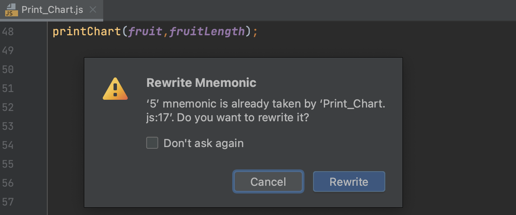This screenshot has height=215, width=516.
Task: Select gutter line number 50
Action: click(8, 70)
